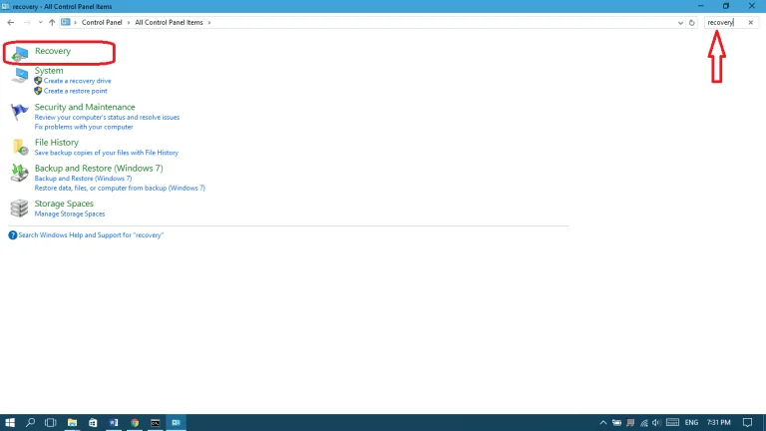Open touch keyboard tray icon
766x431 pixels.
pos(672,423)
